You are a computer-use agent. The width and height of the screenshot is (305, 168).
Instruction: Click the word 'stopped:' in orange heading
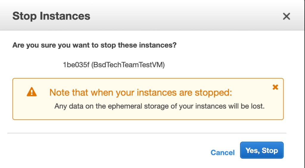point(213,92)
